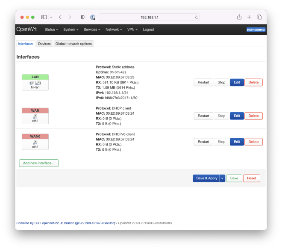Focus the 192.168.1.1 address bar
Viewport: 282px width, 250px height.
tap(149, 18)
